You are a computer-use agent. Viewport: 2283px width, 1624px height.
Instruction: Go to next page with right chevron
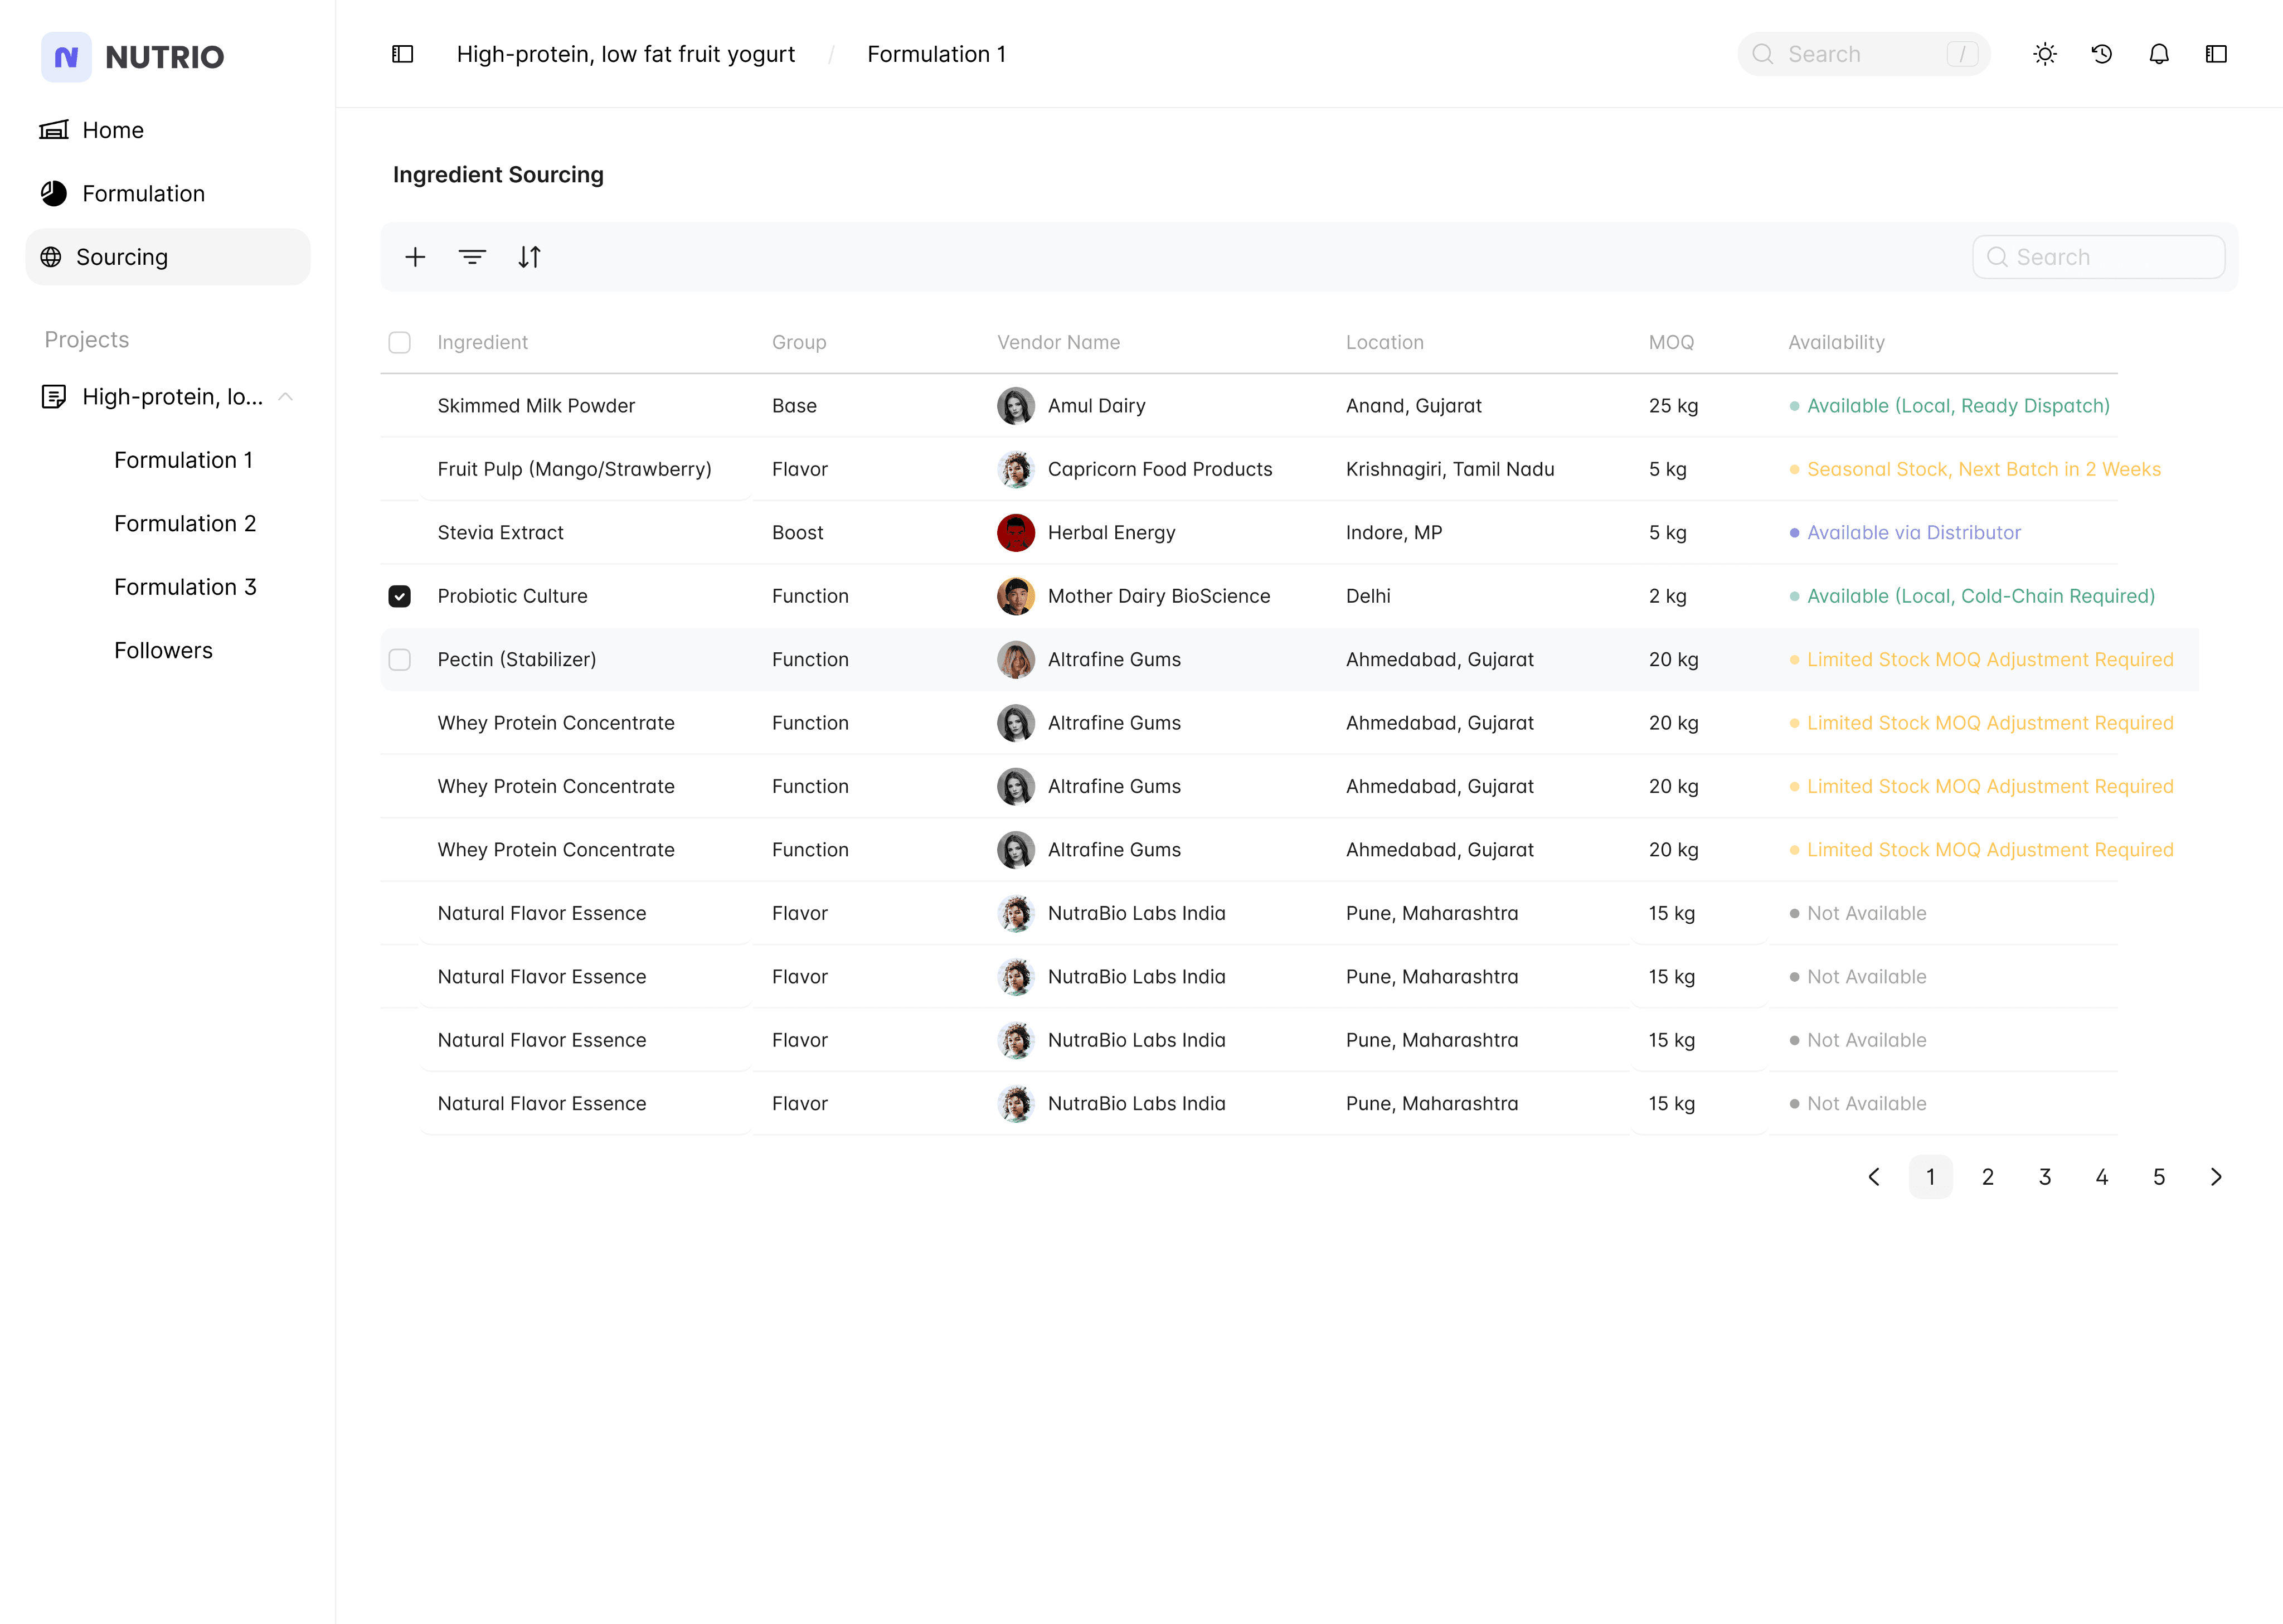point(2215,1177)
